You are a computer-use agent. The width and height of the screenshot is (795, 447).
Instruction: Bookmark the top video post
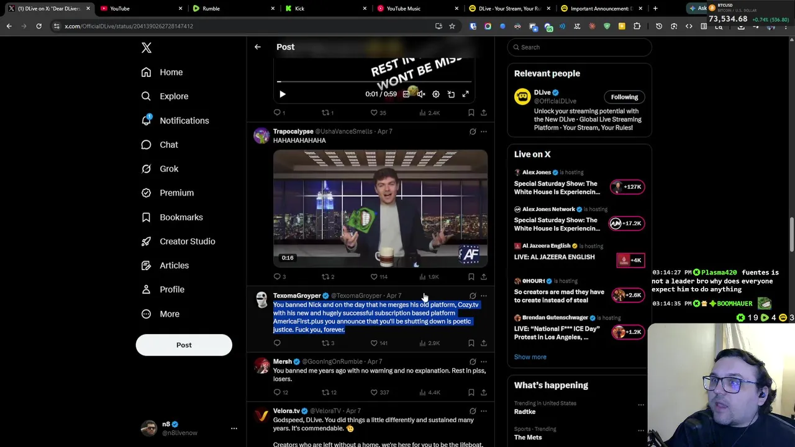(x=471, y=113)
